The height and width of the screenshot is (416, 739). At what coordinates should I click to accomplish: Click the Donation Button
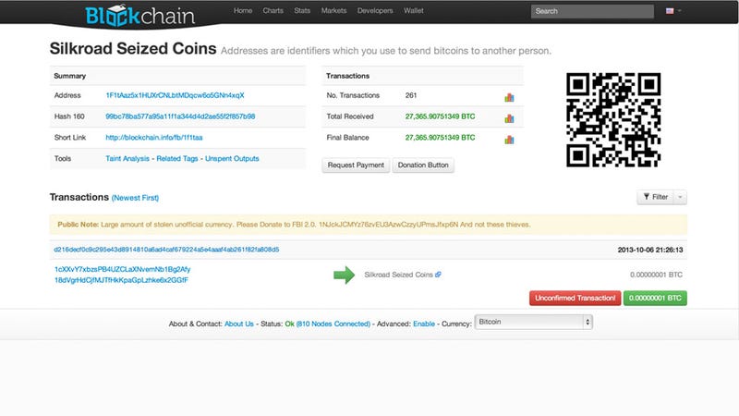[x=423, y=165]
